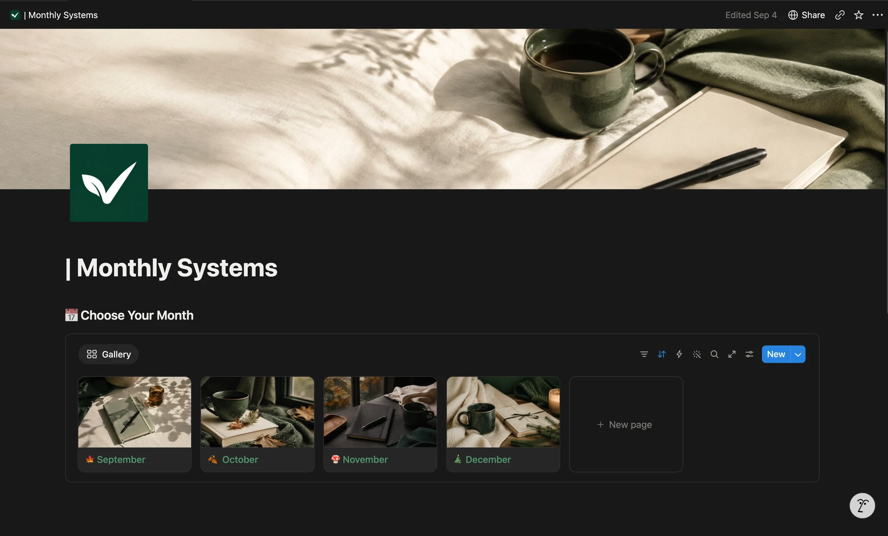Open view settings sliders icon
The image size is (888, 536).
[x=749, y=354]
